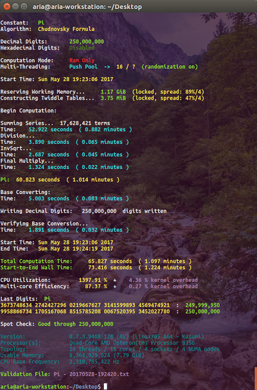Viewport: 257px width, 390px height.
Task: Click the Quad-Core AMD Opteron processor text
Action: click(132, 343)
